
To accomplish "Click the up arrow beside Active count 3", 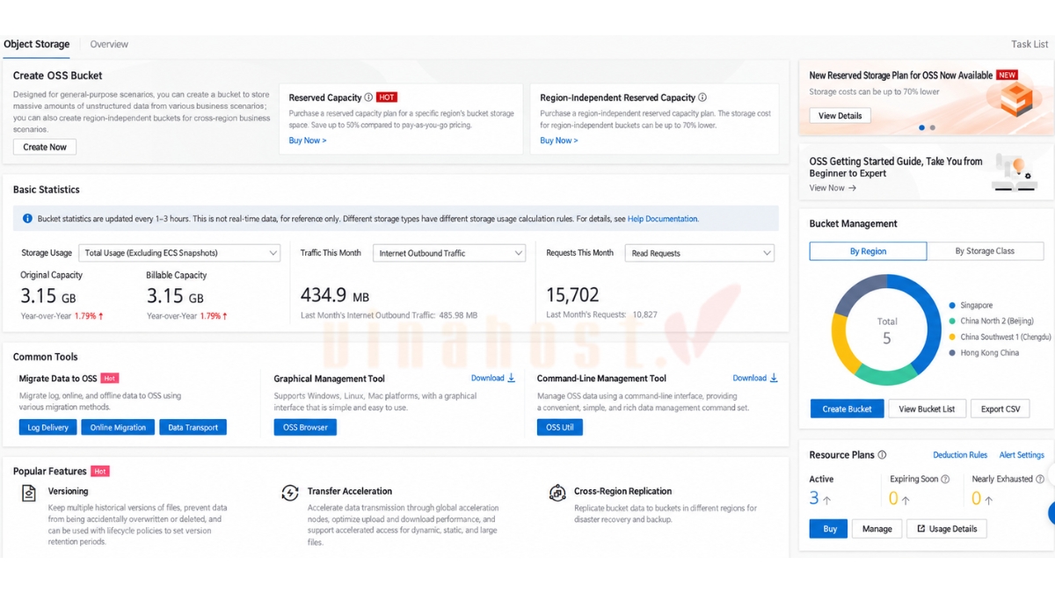I will [x=826, y=500].
